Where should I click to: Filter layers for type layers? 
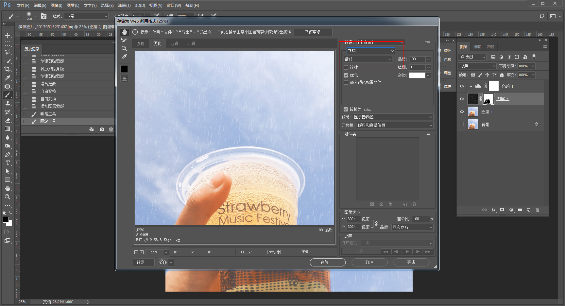click(509, 57)
